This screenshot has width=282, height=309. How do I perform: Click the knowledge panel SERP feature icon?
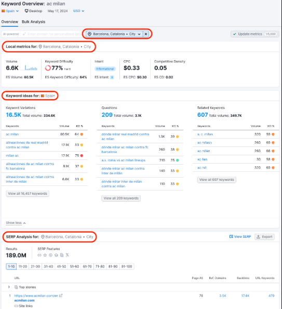(x=56, y=255)
